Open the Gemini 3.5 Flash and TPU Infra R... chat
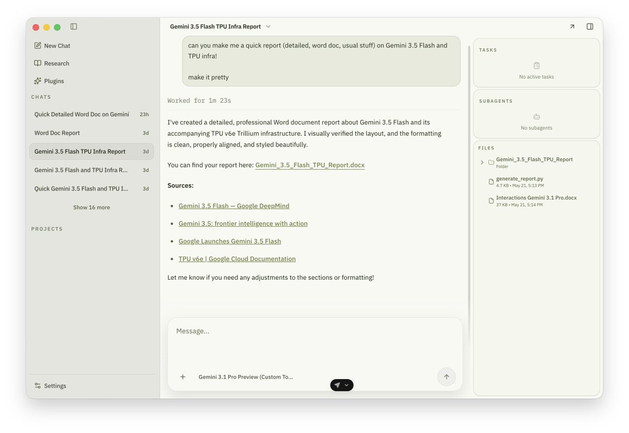This screenshot has height=433, width=629. coord(92,170)
